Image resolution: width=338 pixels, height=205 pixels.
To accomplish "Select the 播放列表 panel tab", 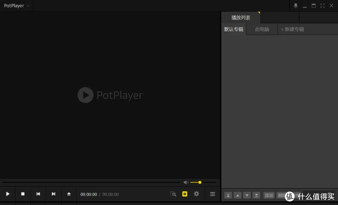I will (241, 17).
